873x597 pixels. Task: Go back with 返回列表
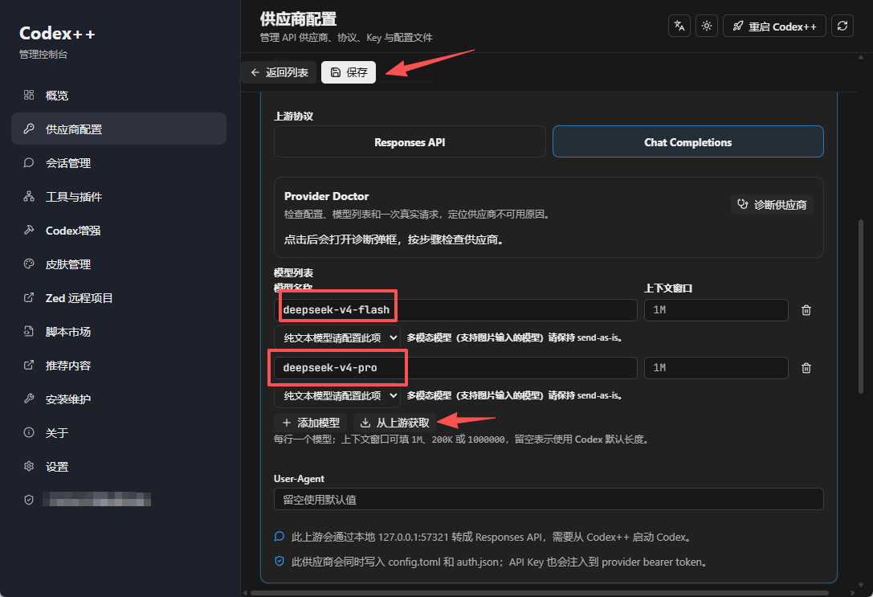point(279,72)
